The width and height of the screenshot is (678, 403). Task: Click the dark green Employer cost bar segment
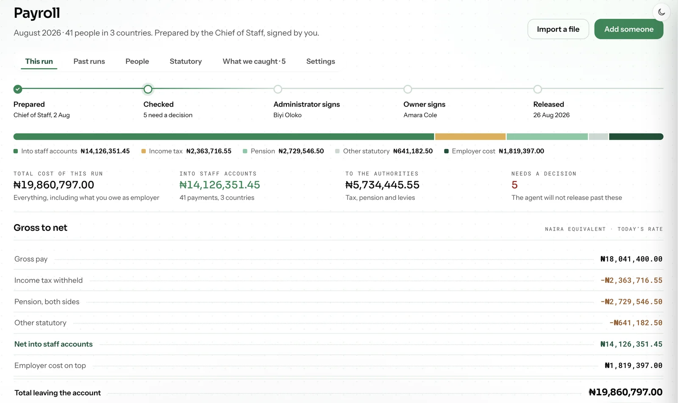pyautogui.click(x=636, y=137)
